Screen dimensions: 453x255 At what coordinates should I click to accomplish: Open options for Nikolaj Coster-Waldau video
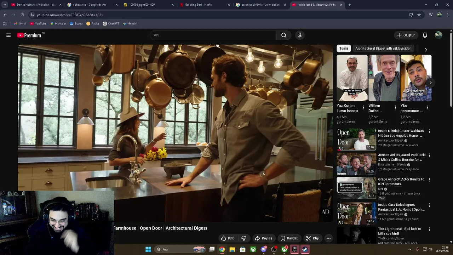click(x=430, y=131)
